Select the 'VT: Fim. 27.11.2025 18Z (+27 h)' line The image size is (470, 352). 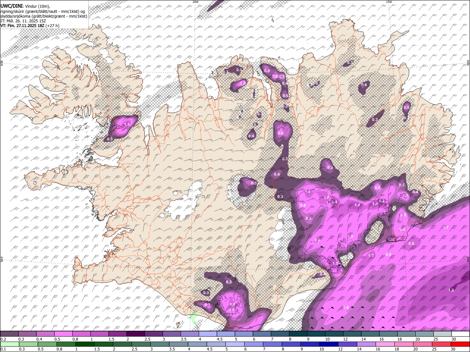30,26
